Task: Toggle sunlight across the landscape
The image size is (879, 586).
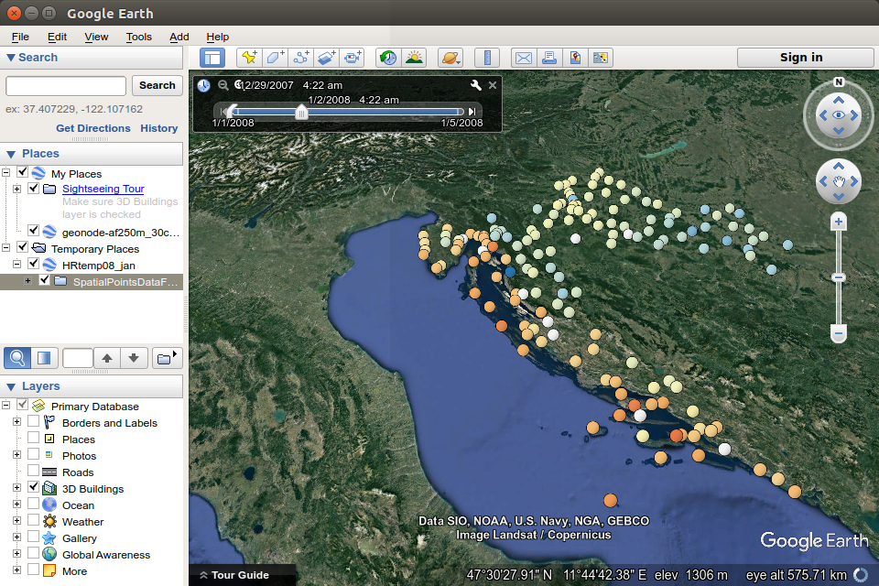Action: pyautogui.click(x=414, y=58)
